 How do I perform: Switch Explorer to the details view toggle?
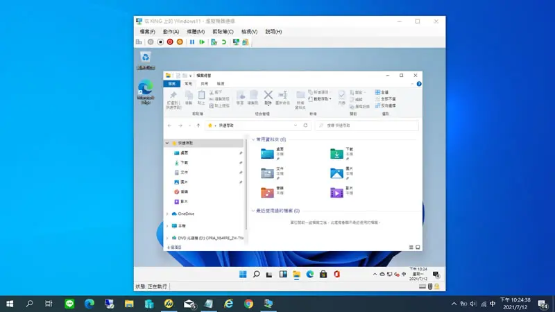(411, 248)
